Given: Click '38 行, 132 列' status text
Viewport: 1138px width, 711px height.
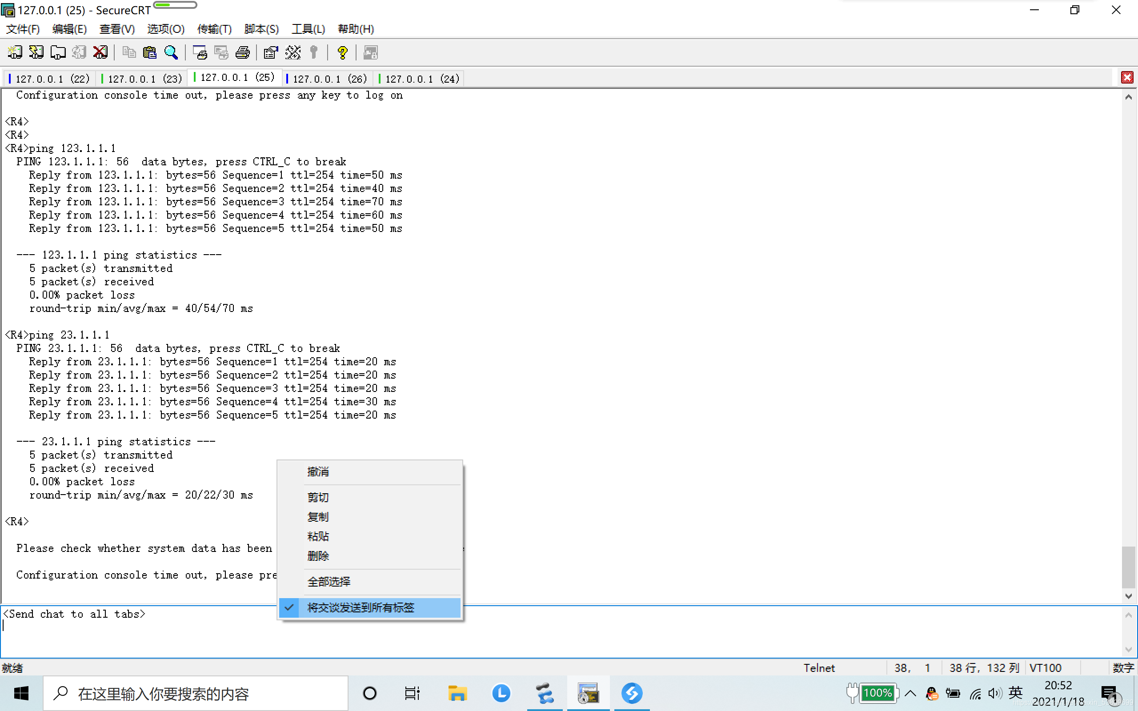Looking at the screenshot, I should 984,668.
